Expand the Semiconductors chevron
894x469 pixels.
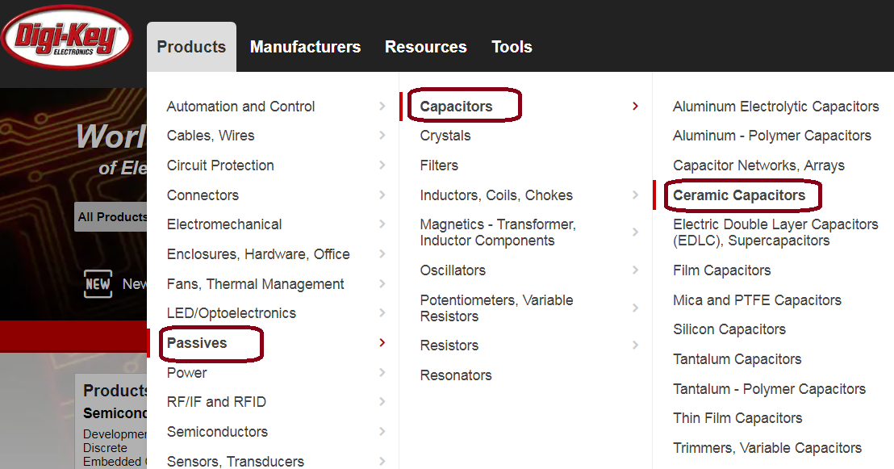coord(382,431)
